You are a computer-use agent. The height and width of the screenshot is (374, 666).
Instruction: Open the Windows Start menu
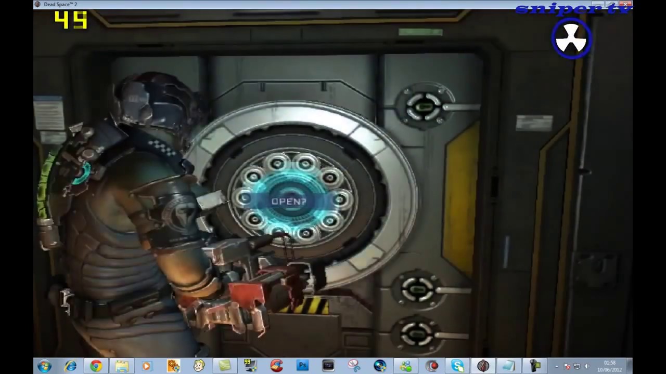click(44, 366)
